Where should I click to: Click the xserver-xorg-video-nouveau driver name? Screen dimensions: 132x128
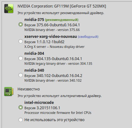[51, 37]
